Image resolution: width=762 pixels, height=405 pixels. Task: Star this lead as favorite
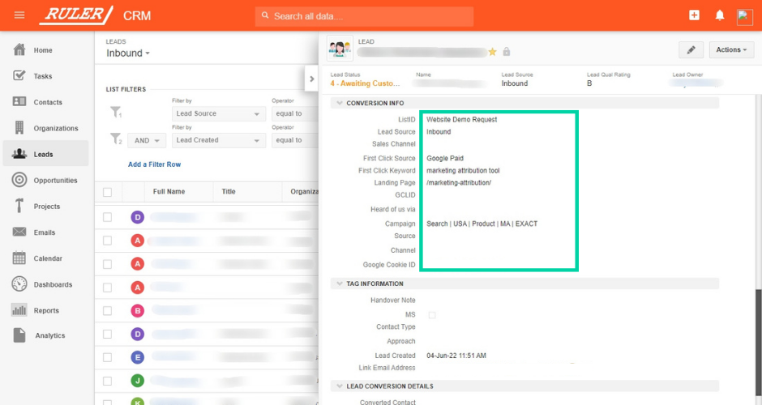click(x=492, y=52)
